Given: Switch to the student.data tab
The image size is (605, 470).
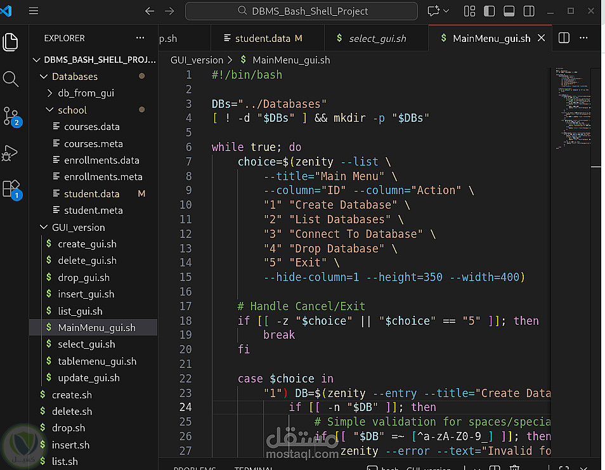Looking at the screenshot, I should click(262, 39).
